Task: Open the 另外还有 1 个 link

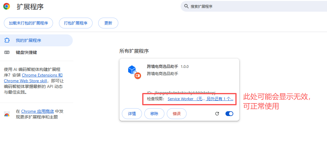Action: (x=220, y=99)
